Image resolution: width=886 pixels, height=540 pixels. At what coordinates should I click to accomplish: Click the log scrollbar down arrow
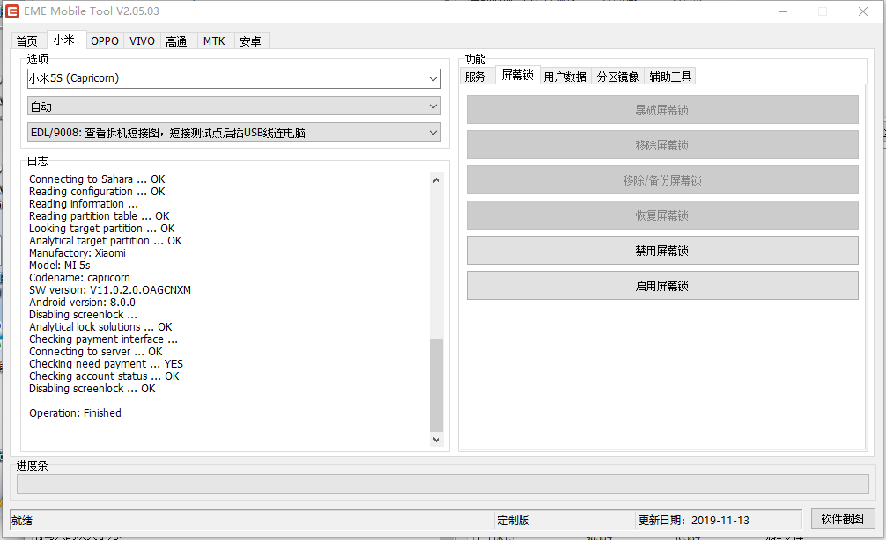point(436,439)
